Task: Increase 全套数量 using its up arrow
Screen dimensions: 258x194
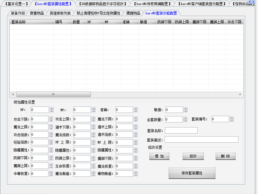Action: [185, 118]
